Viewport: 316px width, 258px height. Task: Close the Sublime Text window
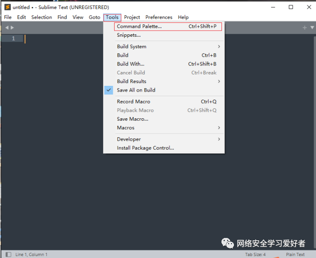tap(309, 7)
